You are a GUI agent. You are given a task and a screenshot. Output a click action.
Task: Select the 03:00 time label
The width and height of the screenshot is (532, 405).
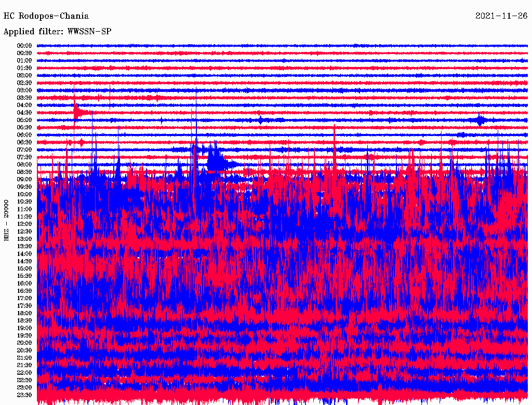click(24, 90)
